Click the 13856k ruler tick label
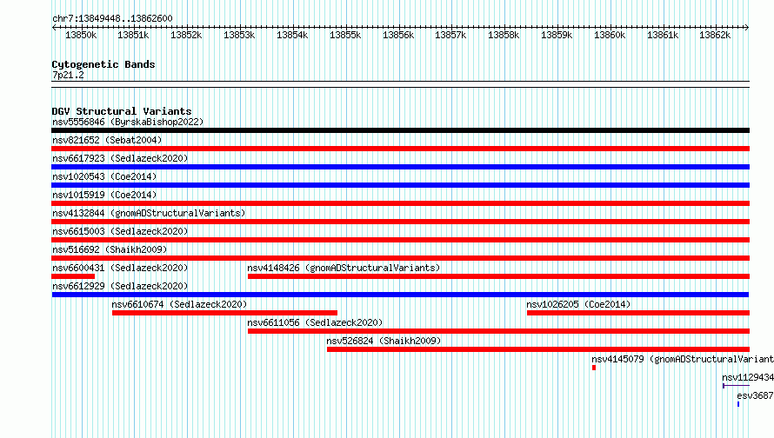 tap(398, 35)
